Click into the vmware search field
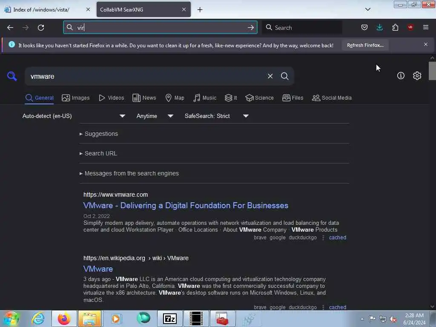This screenshot has height=327, width=436. [147, 76]
